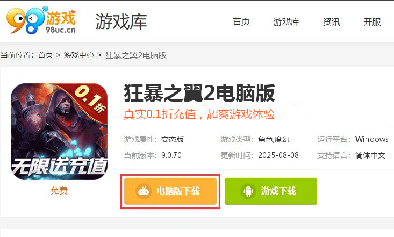Open the 首页 navigation item
Viewport: 394px width, 237px height.
(241, 22)
